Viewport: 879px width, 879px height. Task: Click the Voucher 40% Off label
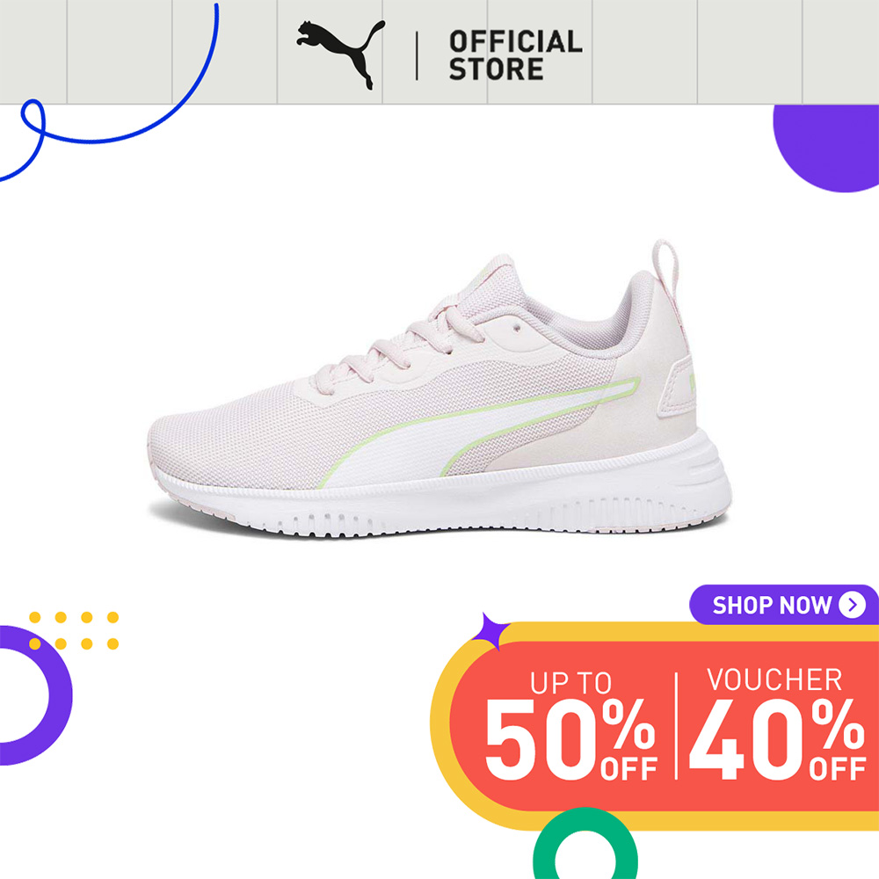[776, 723]
